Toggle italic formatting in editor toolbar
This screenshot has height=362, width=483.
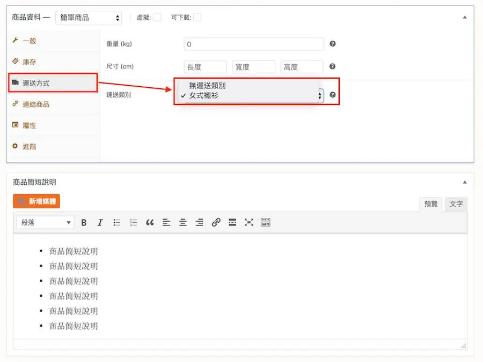tap(100, 222)
